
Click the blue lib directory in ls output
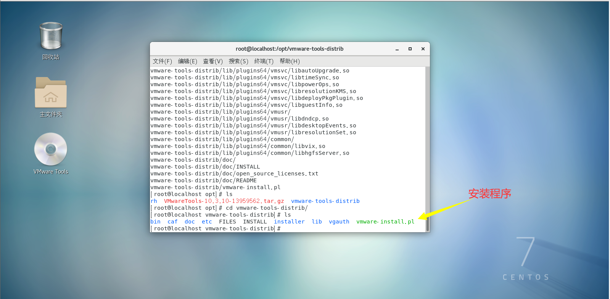click(x=317, y=222)
